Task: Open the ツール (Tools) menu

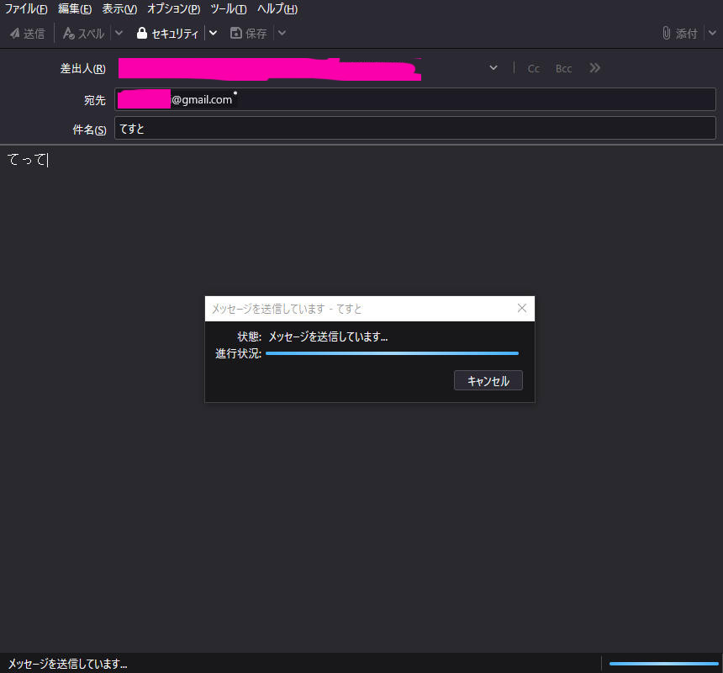Action: coord(229,9)
